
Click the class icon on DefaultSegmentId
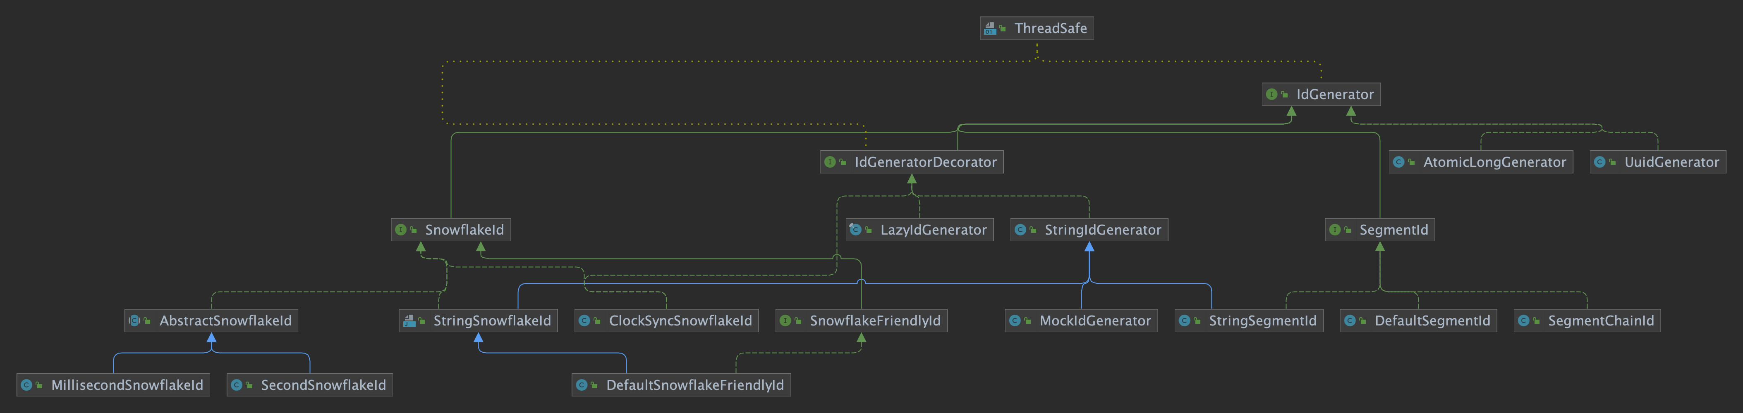point(1350,320)
